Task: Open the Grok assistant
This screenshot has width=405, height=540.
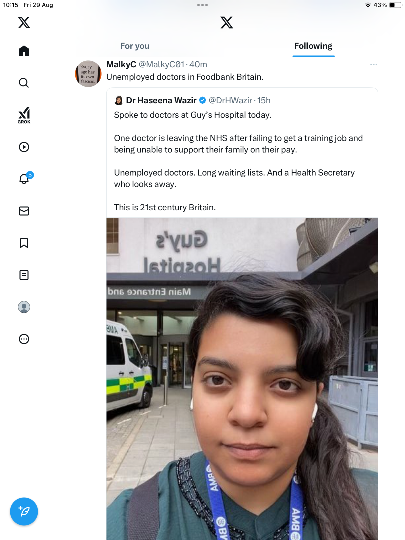Action: [x=24, y=115]
